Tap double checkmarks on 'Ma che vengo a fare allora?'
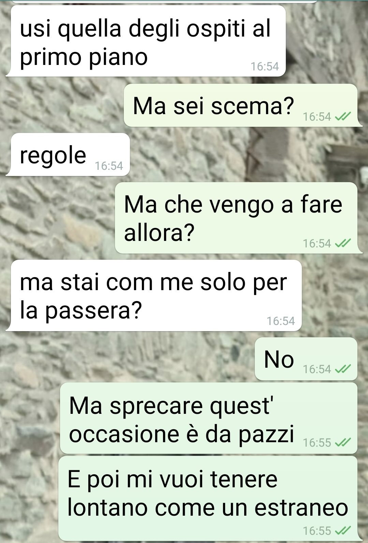Screen dimensions: 368x543 coord(342,243)
